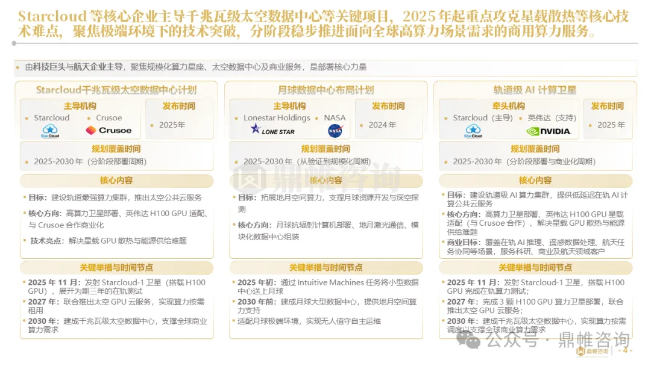Click heading 月球数据中心布局计划
651x366 pixels.
pos(326,90)
